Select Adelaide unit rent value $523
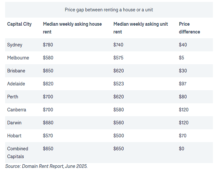Screen dimensions: 219x175 tap(118, 84)
